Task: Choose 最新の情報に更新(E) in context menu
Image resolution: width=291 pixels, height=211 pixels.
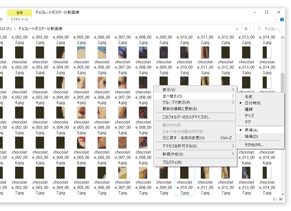Action: [195, 109]
